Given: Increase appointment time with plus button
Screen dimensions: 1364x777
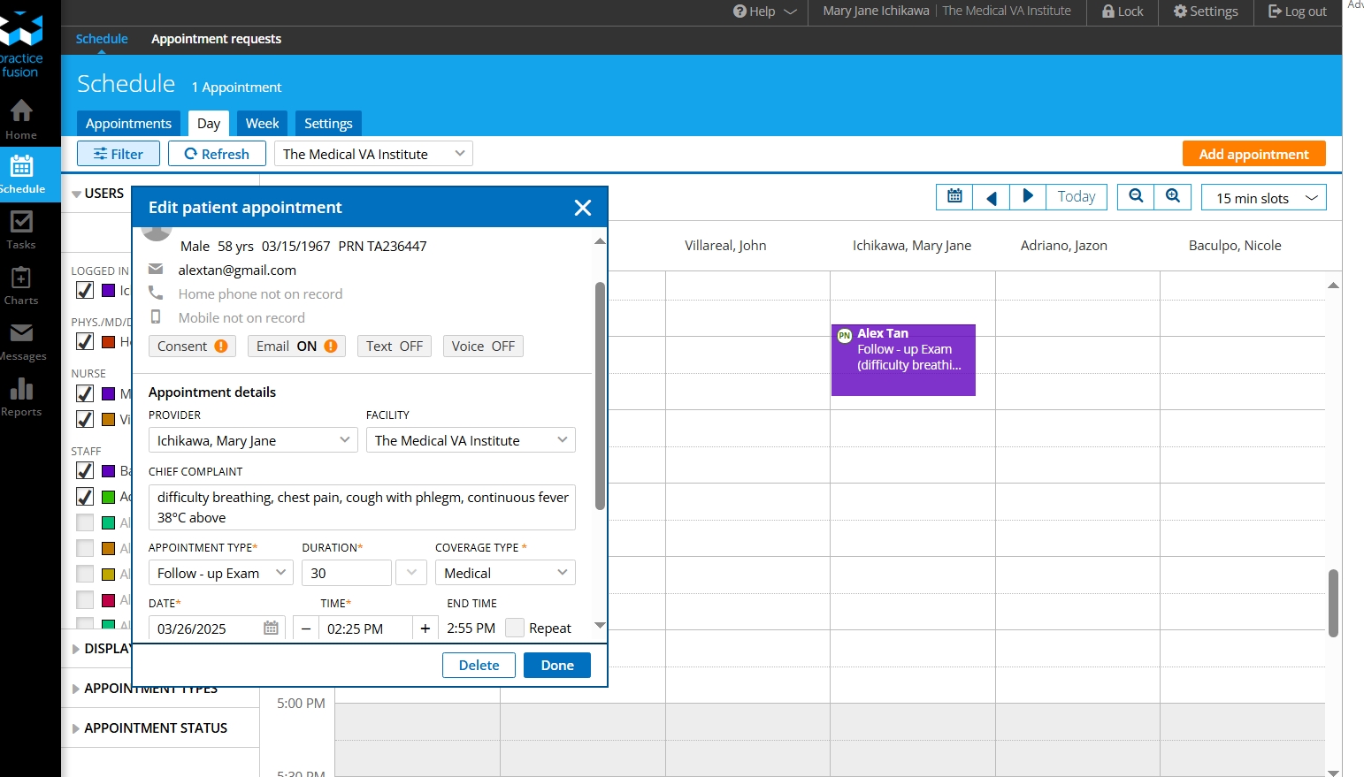Looking at the screenshot, I should (425, 628).
